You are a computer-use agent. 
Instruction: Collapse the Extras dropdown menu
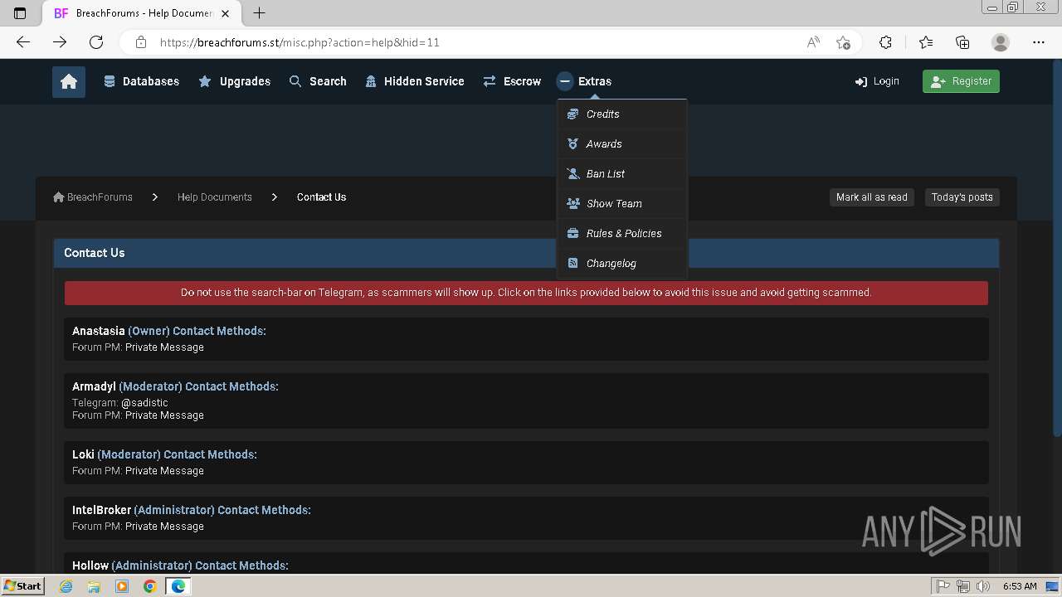tap(584, 81)
